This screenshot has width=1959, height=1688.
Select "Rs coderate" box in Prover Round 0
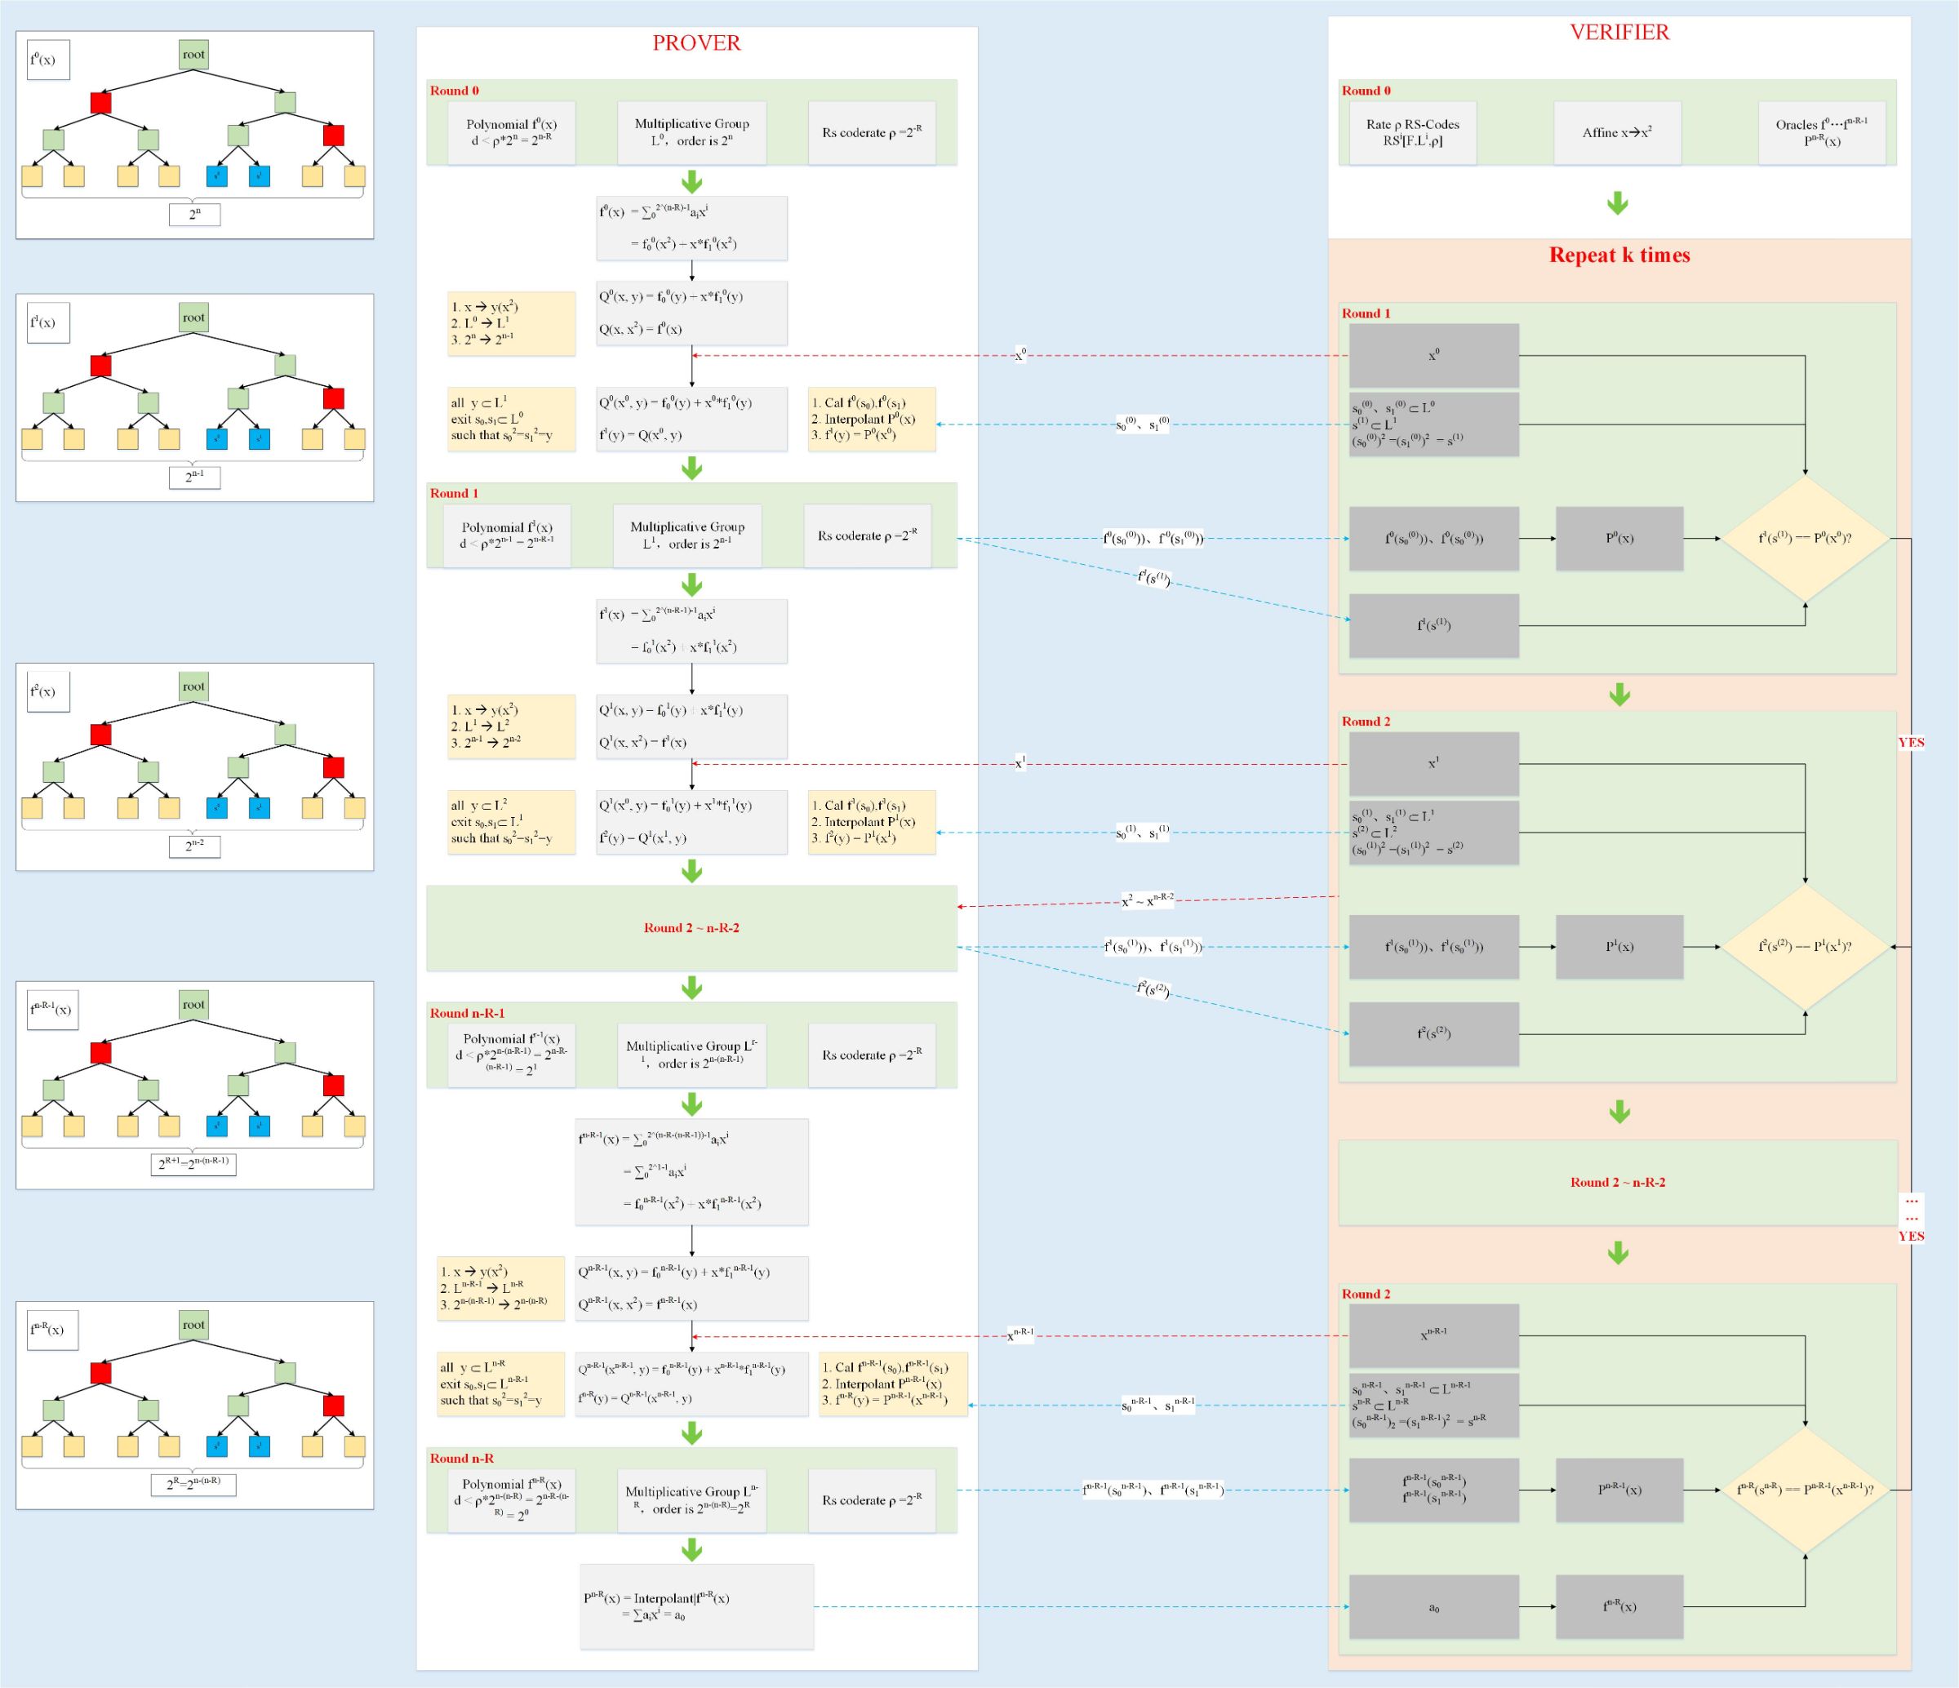tap(872, 133)
